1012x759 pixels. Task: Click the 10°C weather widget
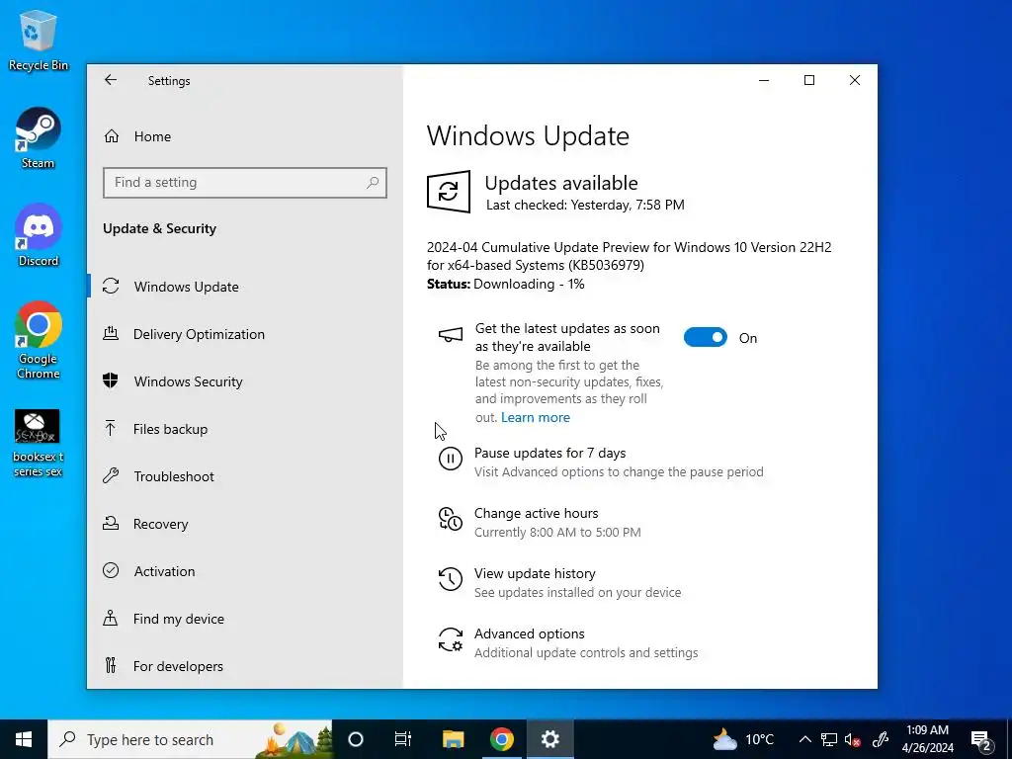(x=743, y=739)
